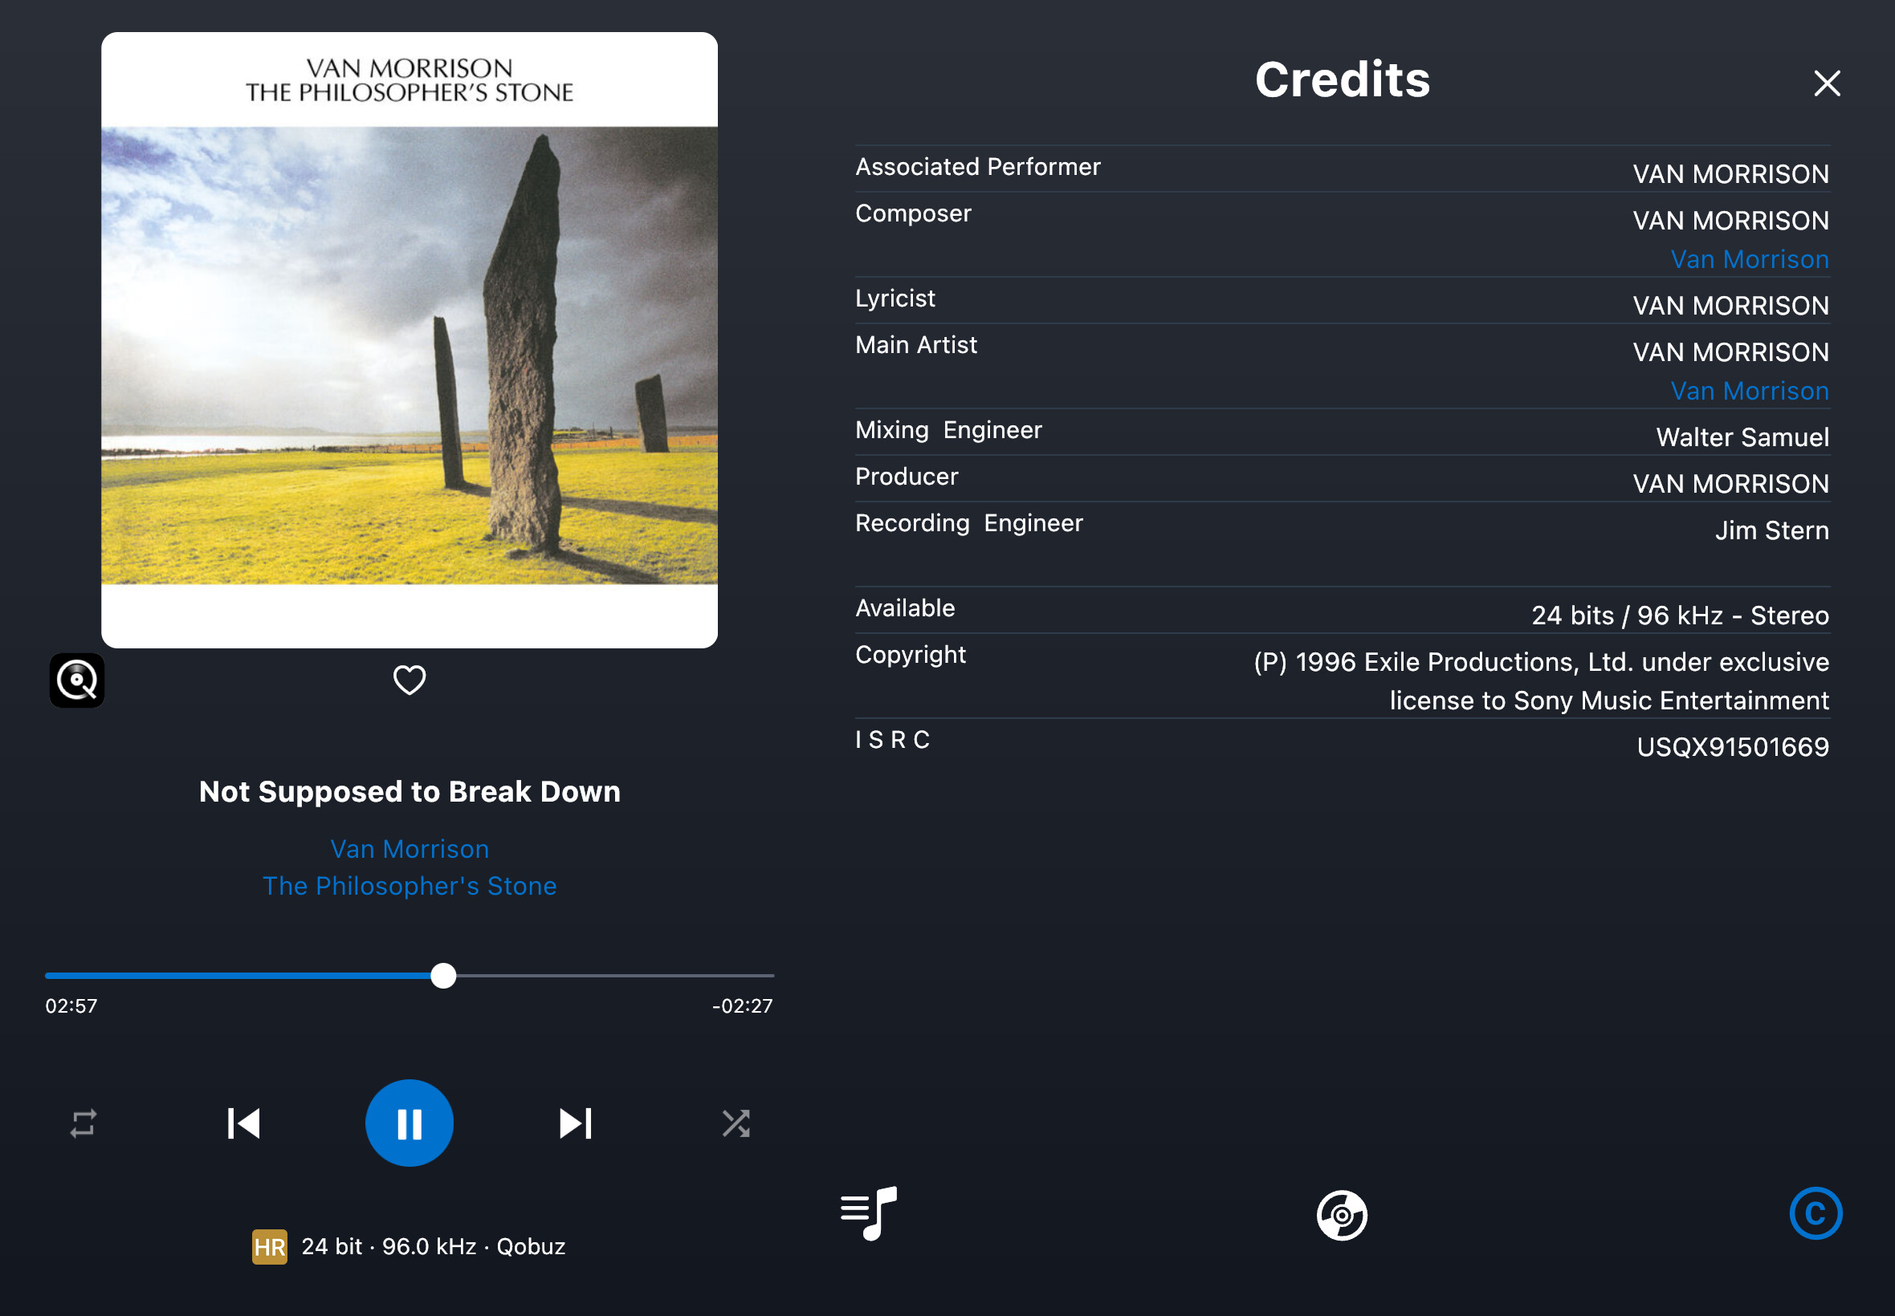Click the Qobuz source logo icon
The height and width of the screenshot is (1316, 1895).
(77, 680)
